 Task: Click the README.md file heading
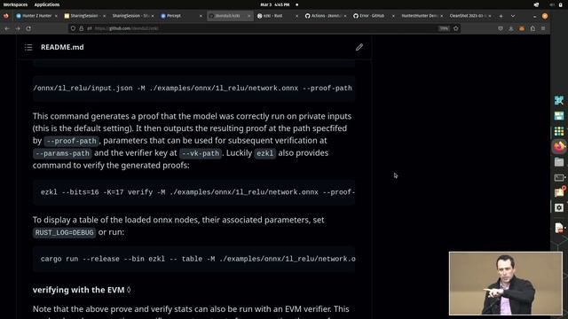click(x=62, y=47)
